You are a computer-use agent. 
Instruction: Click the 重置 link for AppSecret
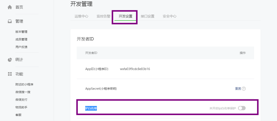pos(238,89)
